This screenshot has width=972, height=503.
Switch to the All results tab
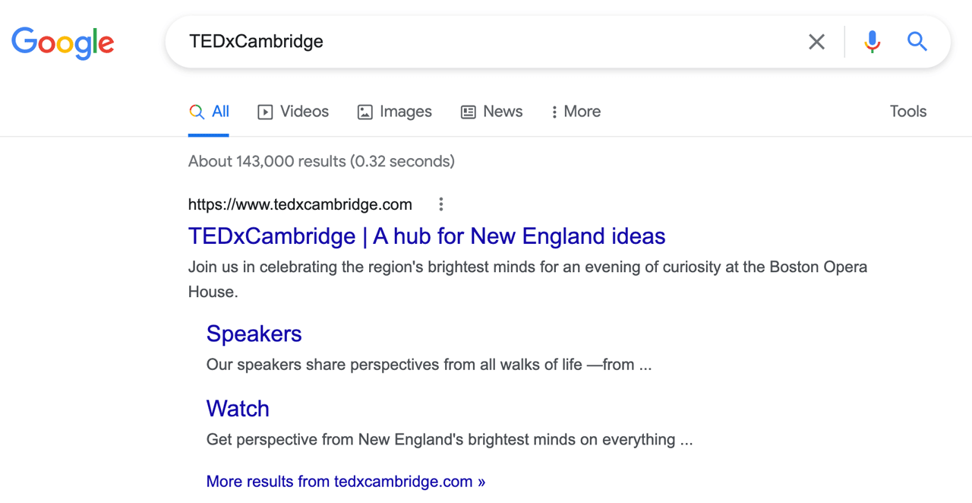point(209,111)
